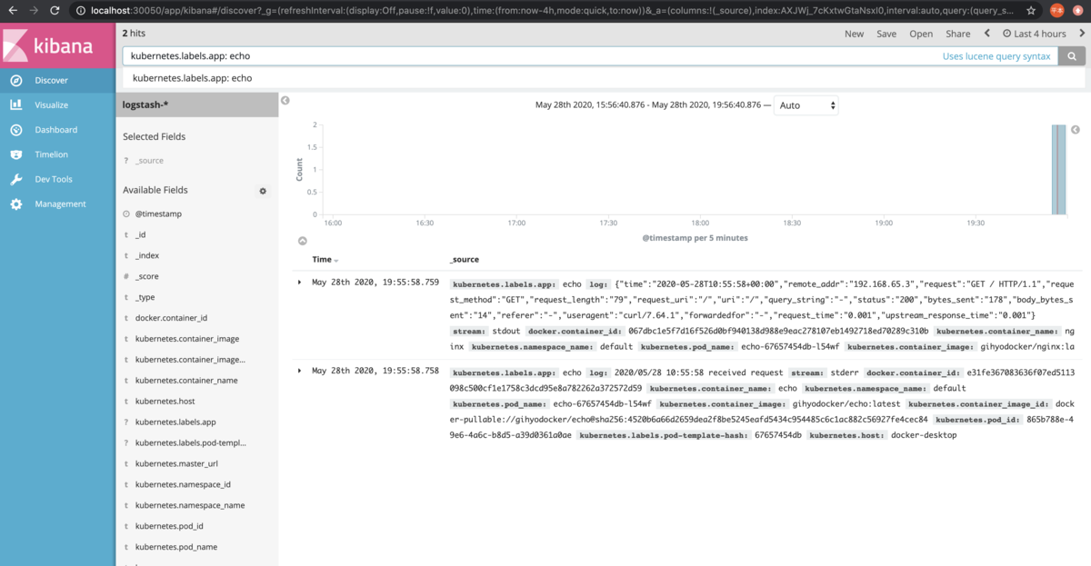Select the @timestamp field
The width and height of the screenshot is (1091, 566).
158,214
